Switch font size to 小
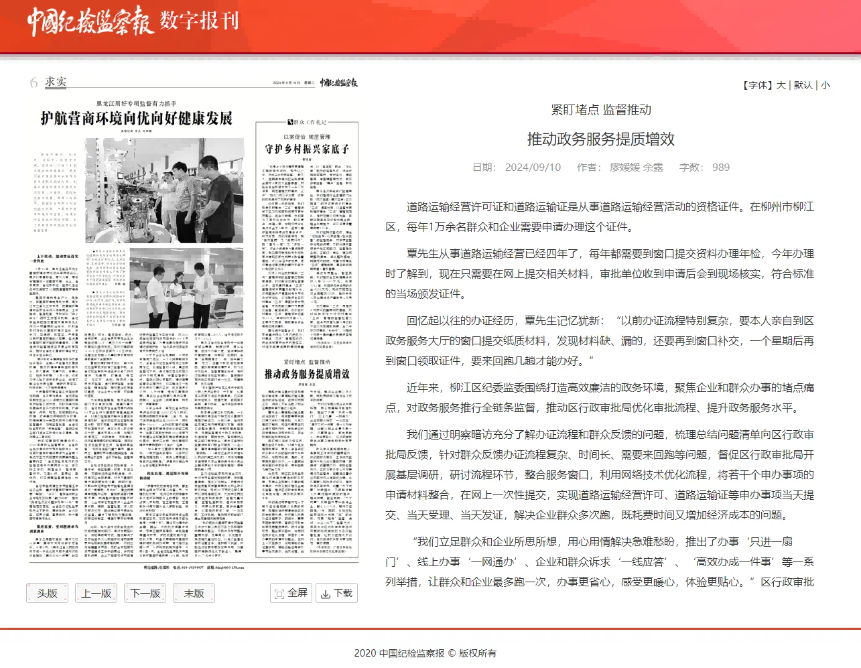Screen dimensions: 861x668 click(825, 85)
